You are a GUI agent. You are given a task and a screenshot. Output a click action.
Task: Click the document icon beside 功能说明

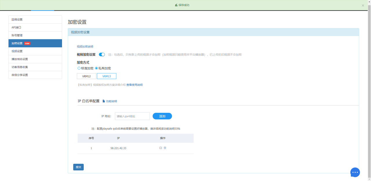click(104, 101)
